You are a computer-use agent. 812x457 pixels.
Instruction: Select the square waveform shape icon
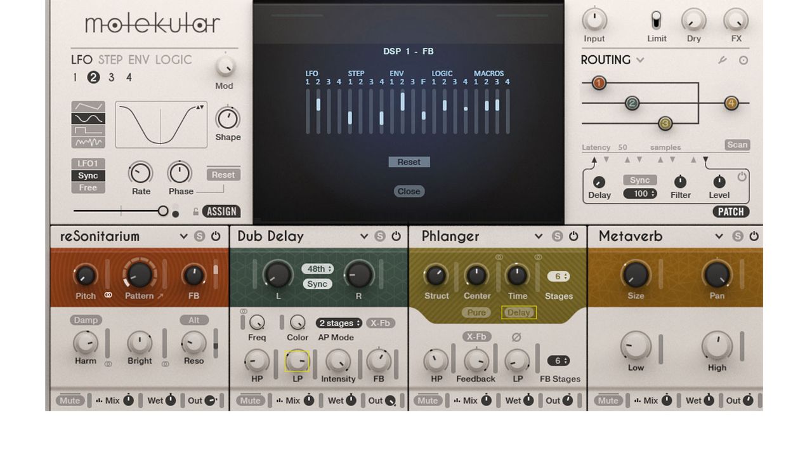point(88,130)
